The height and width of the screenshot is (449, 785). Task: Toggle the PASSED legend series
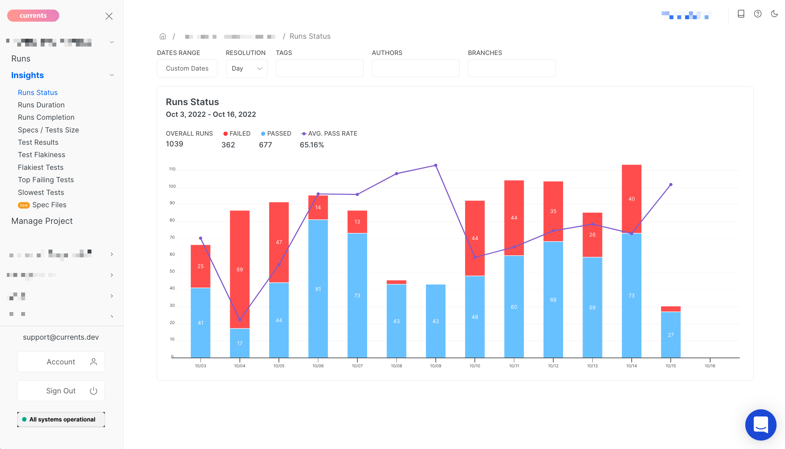point(276,133)
